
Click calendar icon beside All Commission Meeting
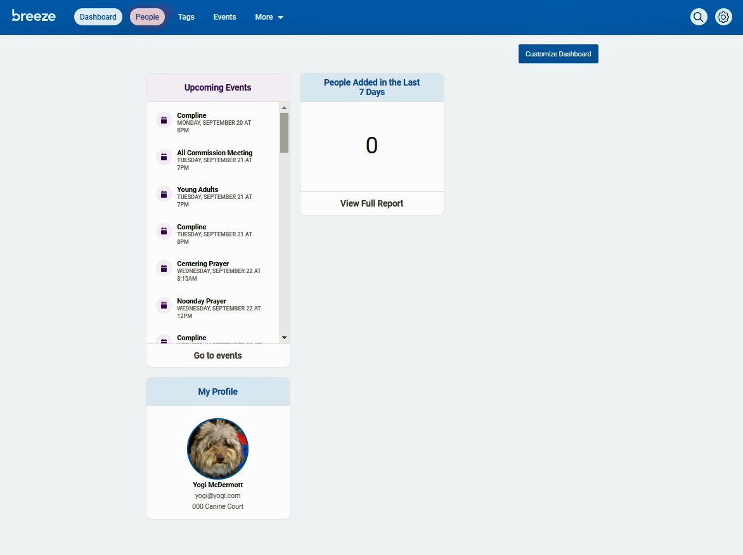pyautogui.click(x=164, y=157)
